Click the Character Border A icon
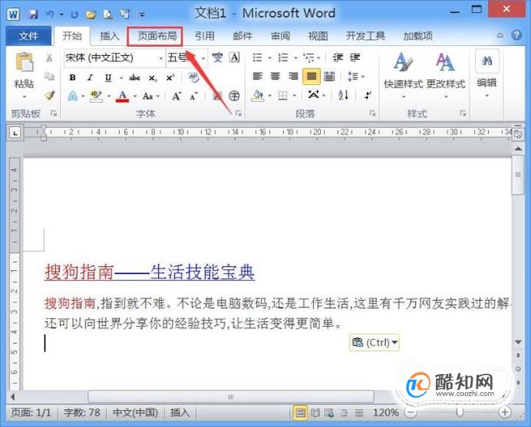 point(234,58)
